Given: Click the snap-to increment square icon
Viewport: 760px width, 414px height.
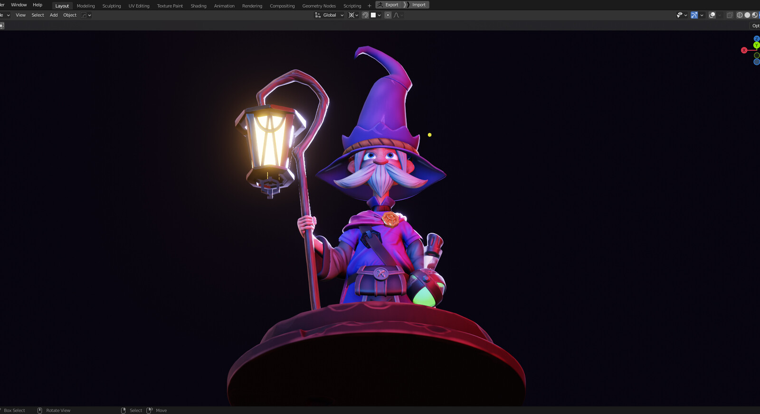Looking at the screenshot, I should click(x=373, y=15).
